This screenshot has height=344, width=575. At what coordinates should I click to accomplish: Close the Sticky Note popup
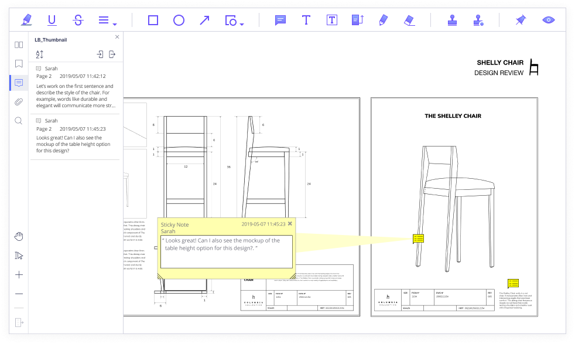290,224
